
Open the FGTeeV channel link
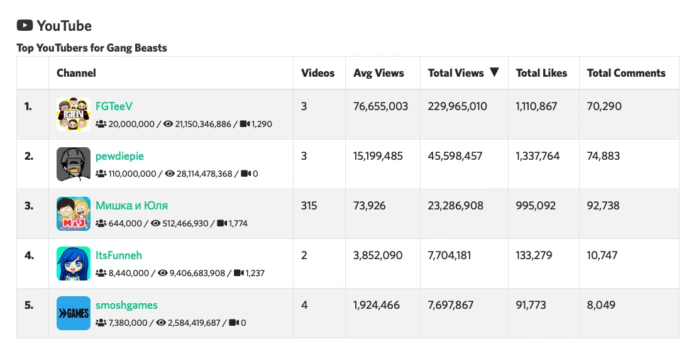coord(114,106)
